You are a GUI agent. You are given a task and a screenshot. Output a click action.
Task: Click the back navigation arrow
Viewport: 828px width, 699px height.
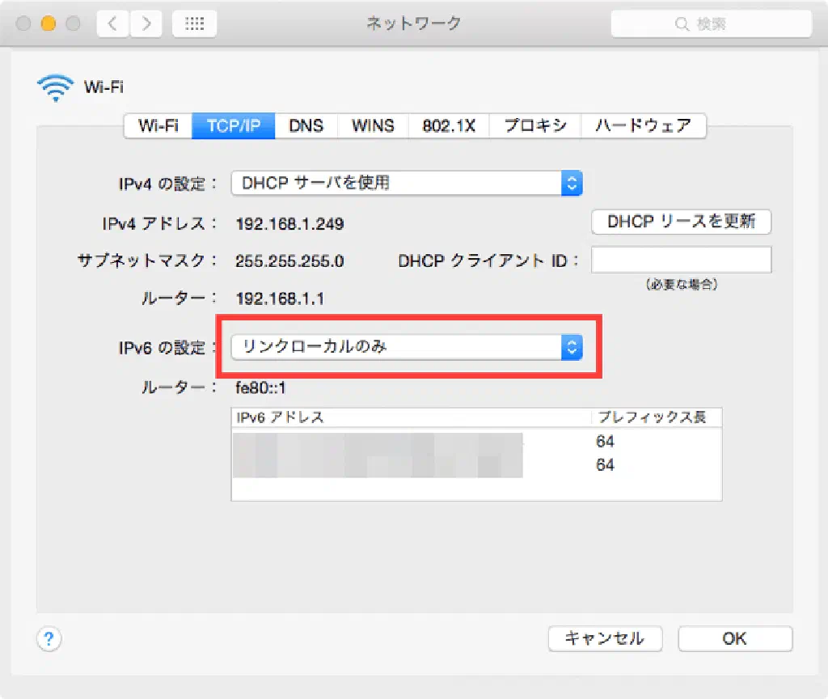(113, 24)
